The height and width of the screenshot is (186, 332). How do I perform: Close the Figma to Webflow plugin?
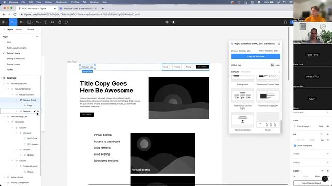(x=279, y=44)
